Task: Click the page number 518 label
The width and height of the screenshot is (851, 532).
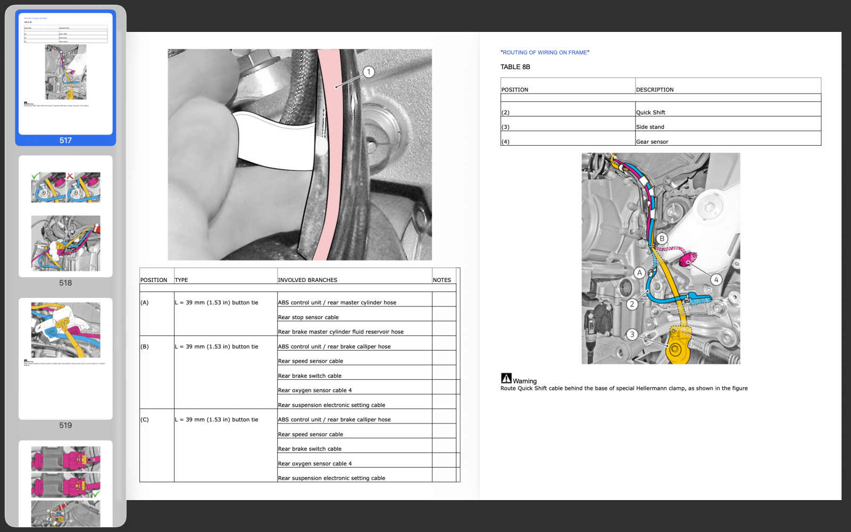Action: click(x=65, y=283)
